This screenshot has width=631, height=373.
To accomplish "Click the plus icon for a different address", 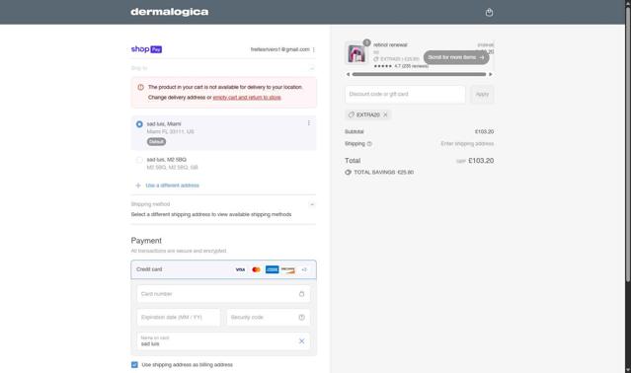I will point(138,186).
